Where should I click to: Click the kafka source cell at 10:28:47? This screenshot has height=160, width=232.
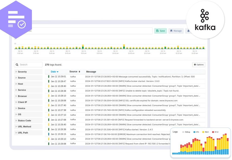pos(73,81)
